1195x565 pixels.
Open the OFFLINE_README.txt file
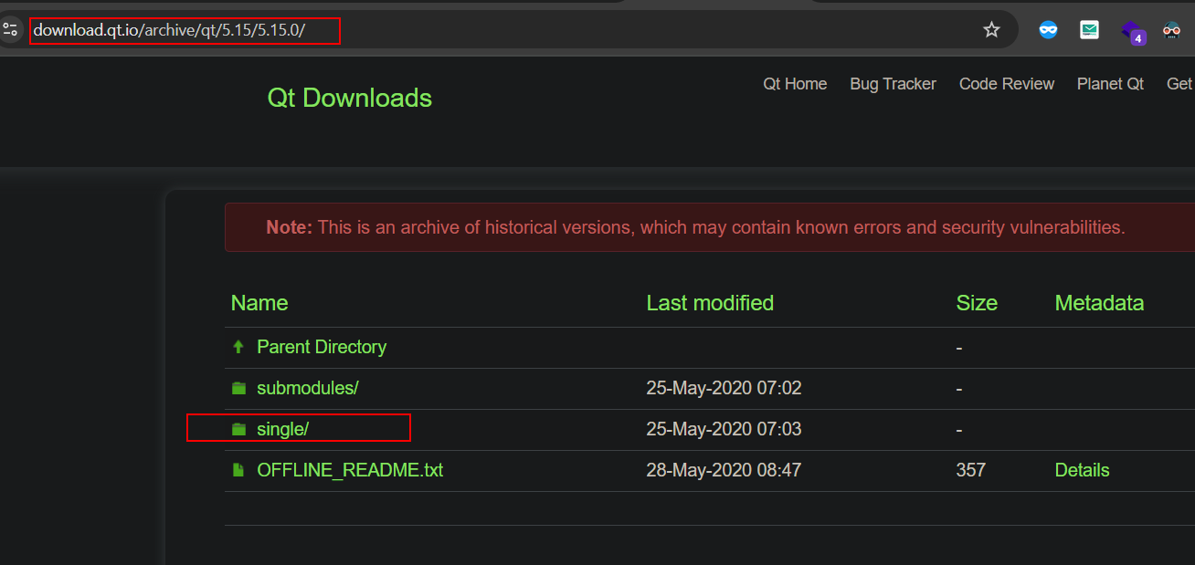pyautogui.click(x=350, y=470)
